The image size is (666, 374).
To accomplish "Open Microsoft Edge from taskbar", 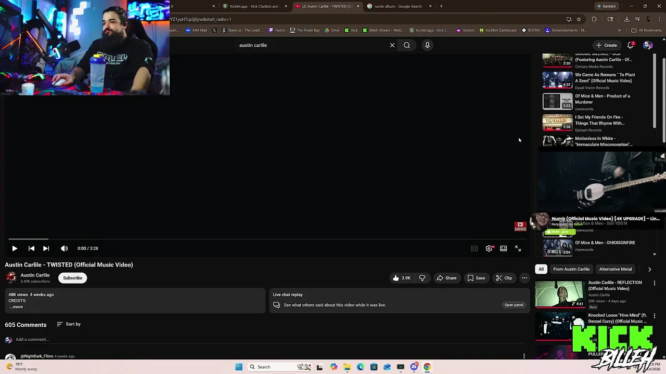I will pos(361,367).
